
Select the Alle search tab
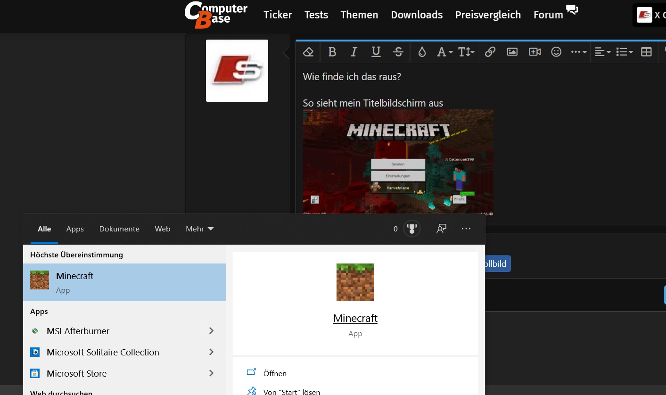coord(44,229)
